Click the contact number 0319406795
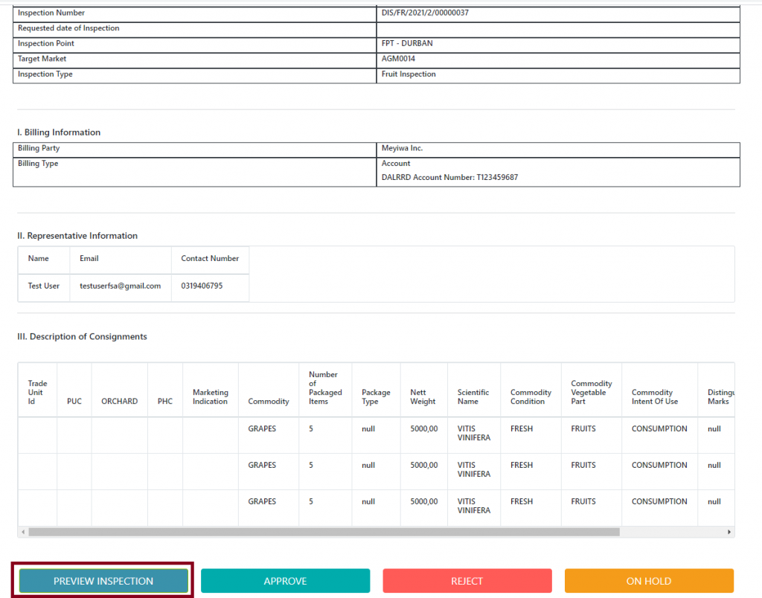Viewport: 762px width, 598px height. coord(202,286)
